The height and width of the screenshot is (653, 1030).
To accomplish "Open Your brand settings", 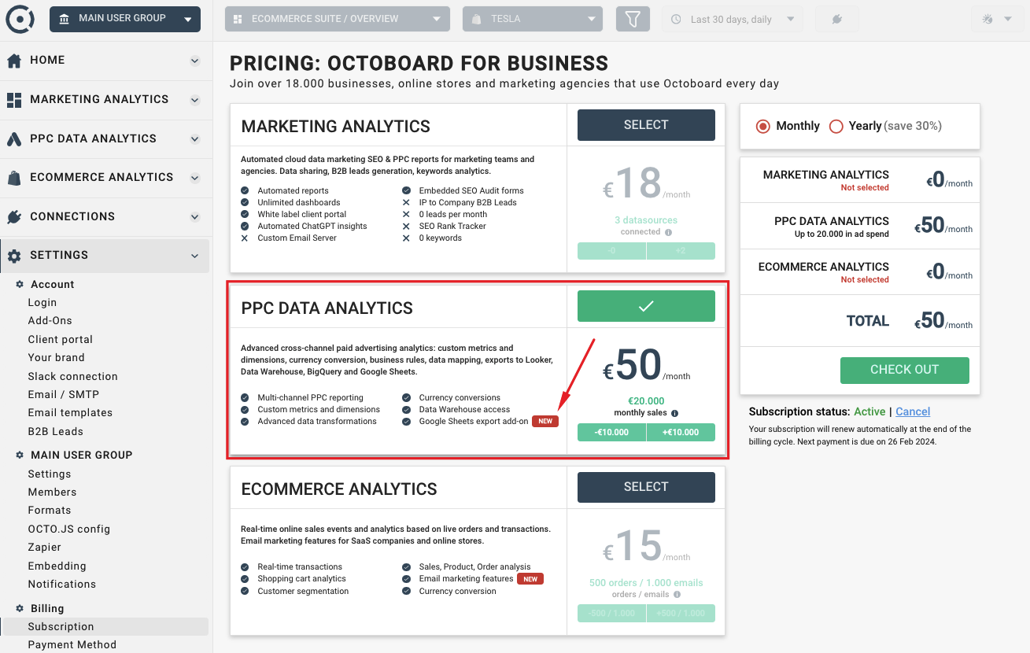I will click(57, 357).
